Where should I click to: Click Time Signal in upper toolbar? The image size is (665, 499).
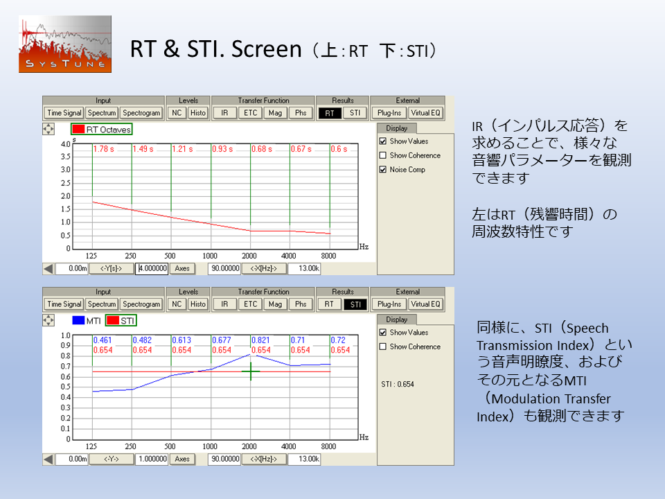(64, 113)
